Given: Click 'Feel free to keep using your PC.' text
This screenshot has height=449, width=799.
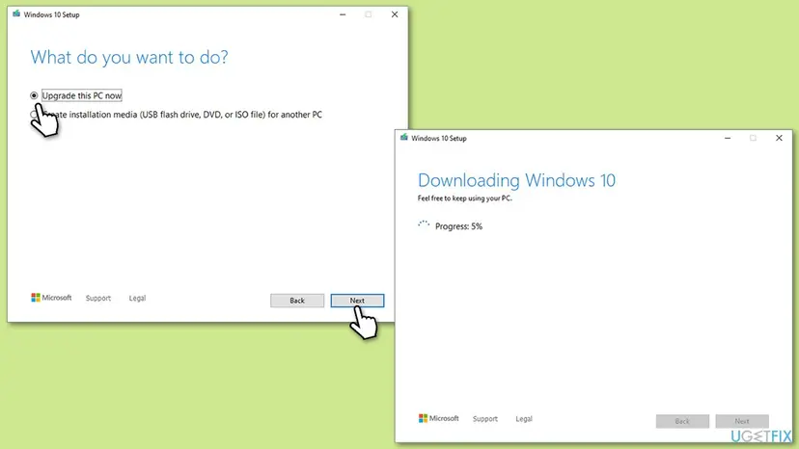Looking at the screenshot, I should [x=465, y=198].
